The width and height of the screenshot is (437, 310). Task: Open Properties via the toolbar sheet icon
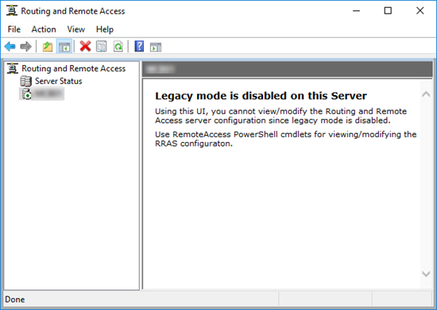point(101,47)
